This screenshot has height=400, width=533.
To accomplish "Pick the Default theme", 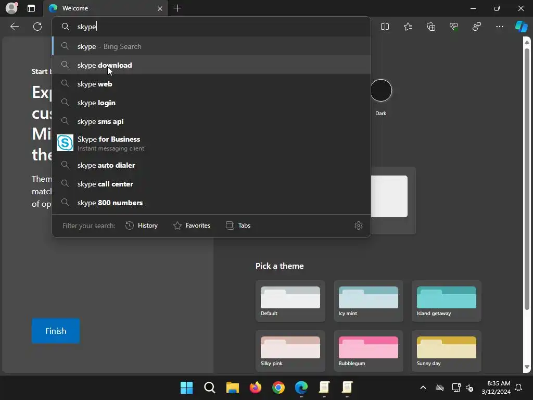I will point(290,301).
